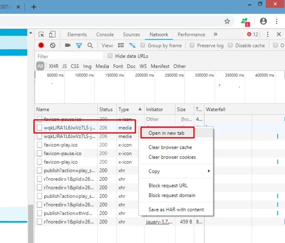Screen dimensions: 285x243
Task: Open DevTools three-dot options menu
Action: coord(268,35)
